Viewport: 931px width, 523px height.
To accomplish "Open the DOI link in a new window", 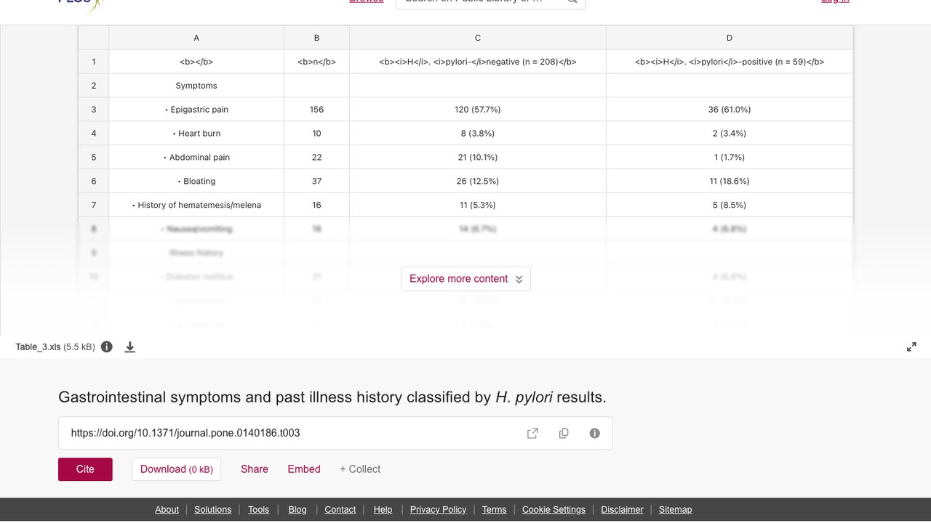I will [532, 433].
